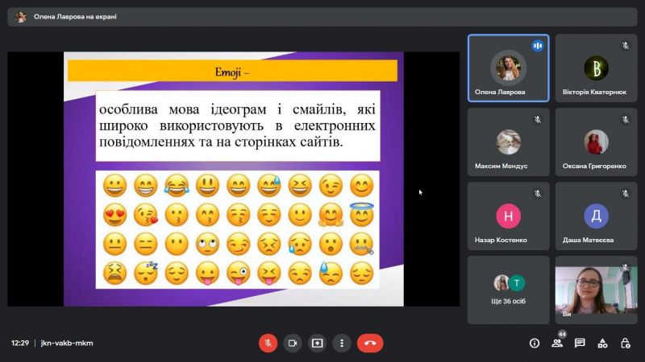Show the participants list icon
This screenshot has width=645, height=362.
[557, 343]
